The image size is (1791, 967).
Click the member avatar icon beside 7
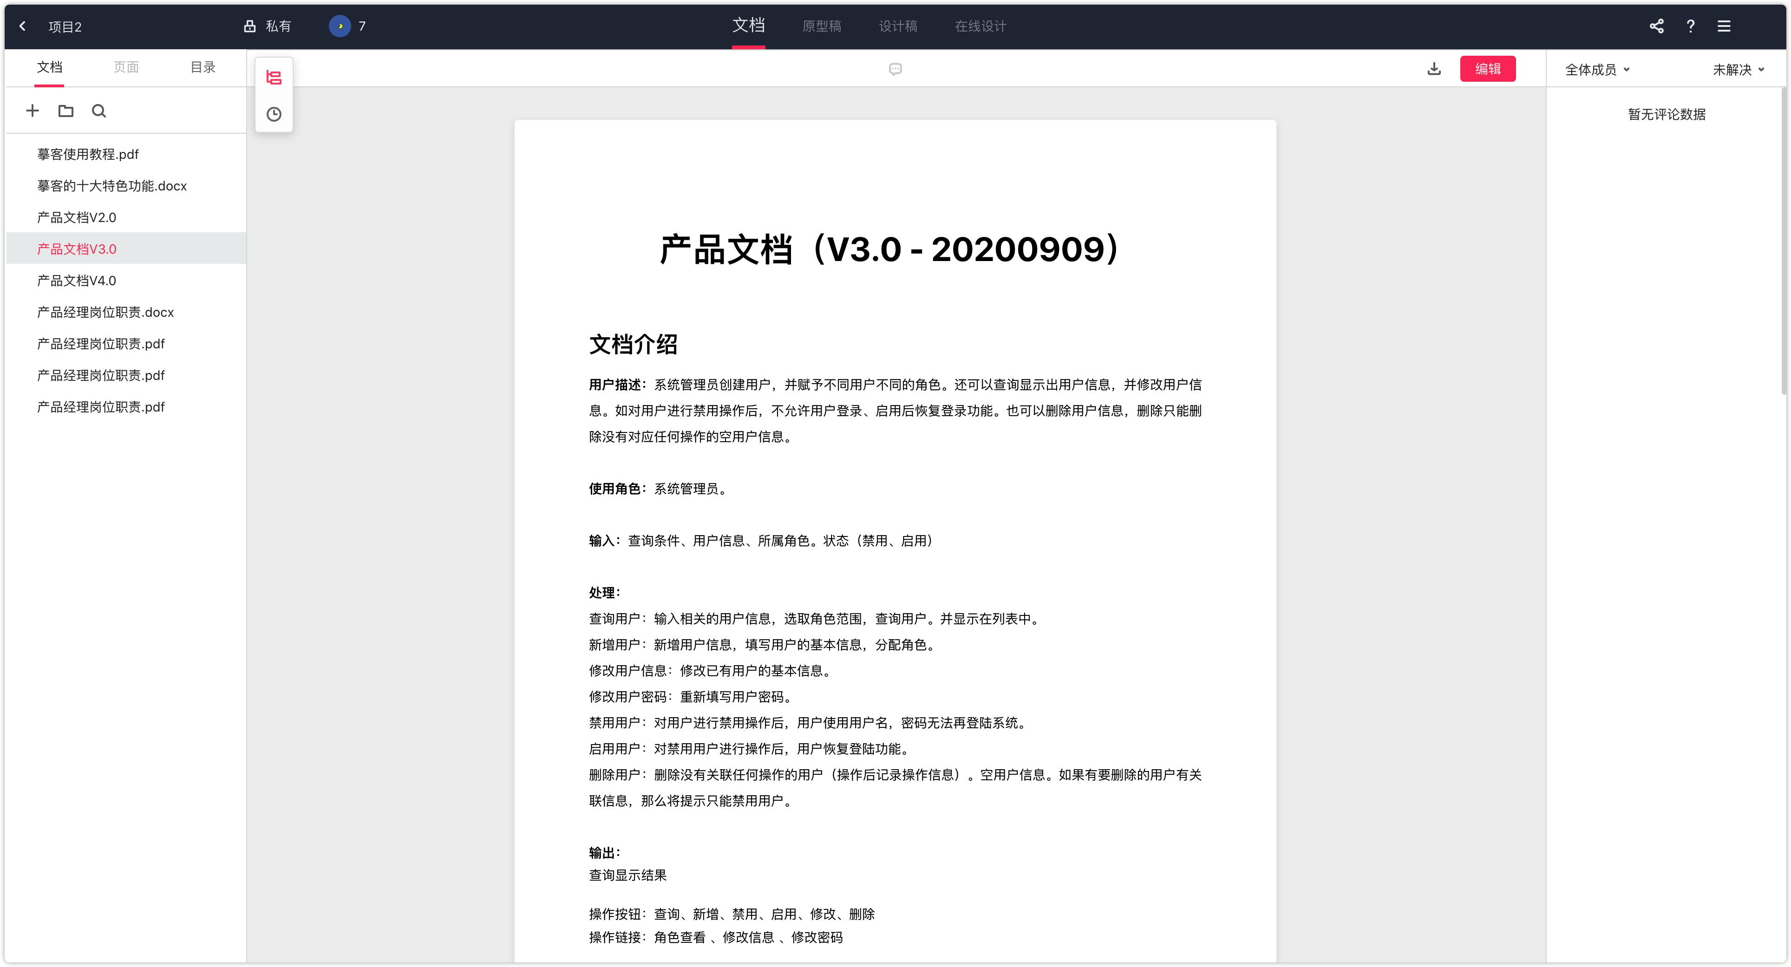click(x=339, y=26)
